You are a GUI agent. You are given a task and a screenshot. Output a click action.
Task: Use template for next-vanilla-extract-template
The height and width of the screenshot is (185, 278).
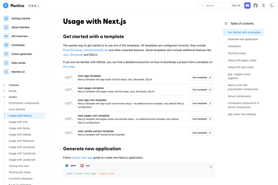(x=202, y=133)
